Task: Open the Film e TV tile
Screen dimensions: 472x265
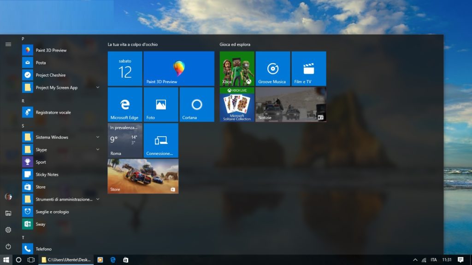Action: [309, 69]
